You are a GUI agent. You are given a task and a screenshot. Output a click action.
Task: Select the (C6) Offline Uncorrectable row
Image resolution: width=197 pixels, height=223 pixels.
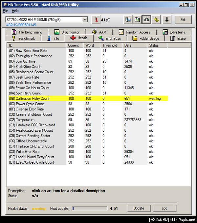(88, 141)
